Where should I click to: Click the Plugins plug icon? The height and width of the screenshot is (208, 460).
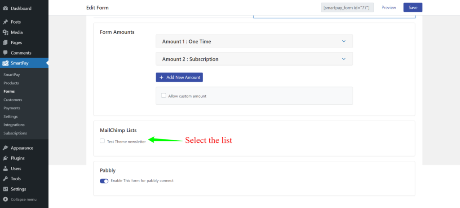[x=5, y=158]
